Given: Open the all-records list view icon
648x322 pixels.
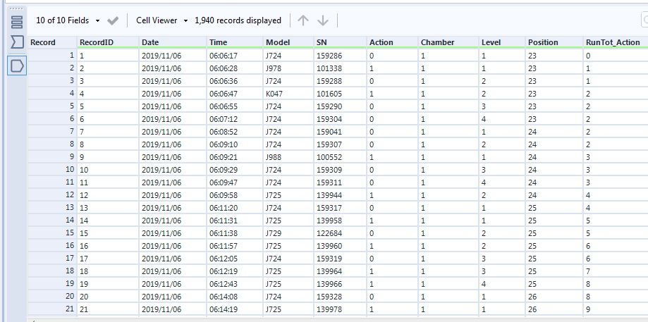Looking at the screenshot, I should (16, 22).
